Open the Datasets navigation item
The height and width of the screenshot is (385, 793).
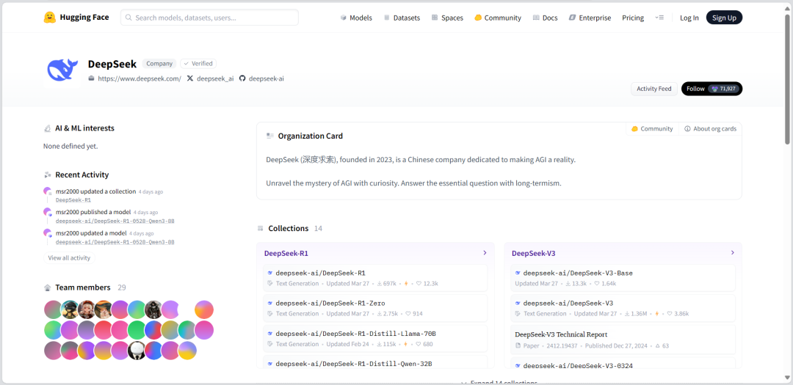click(402, 18)
